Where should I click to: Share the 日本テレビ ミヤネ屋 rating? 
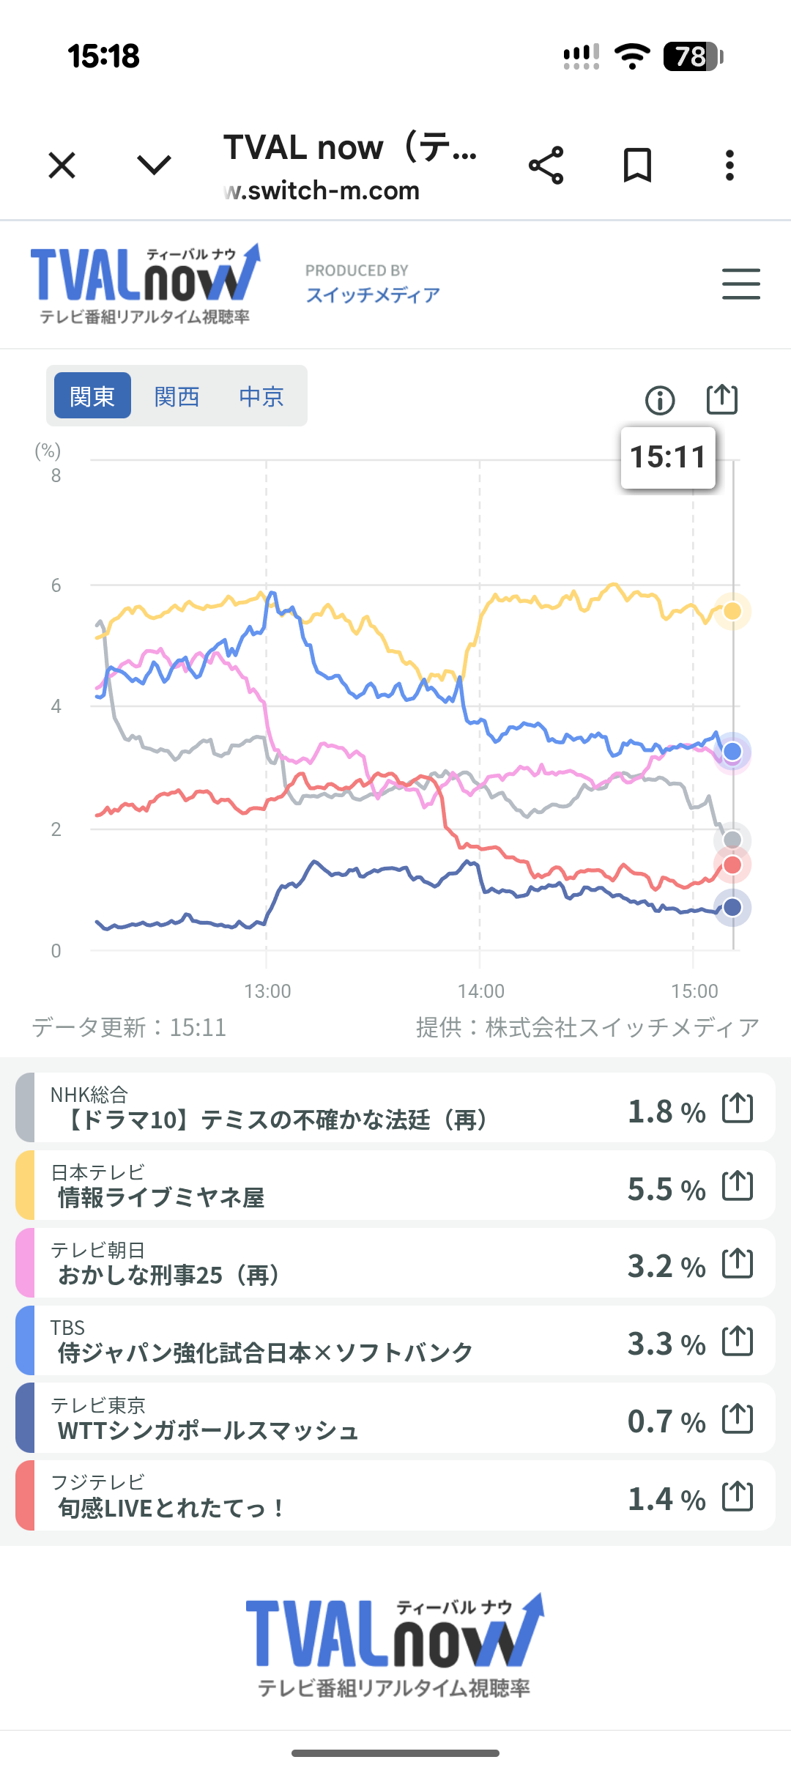[x=738, y=1185]
